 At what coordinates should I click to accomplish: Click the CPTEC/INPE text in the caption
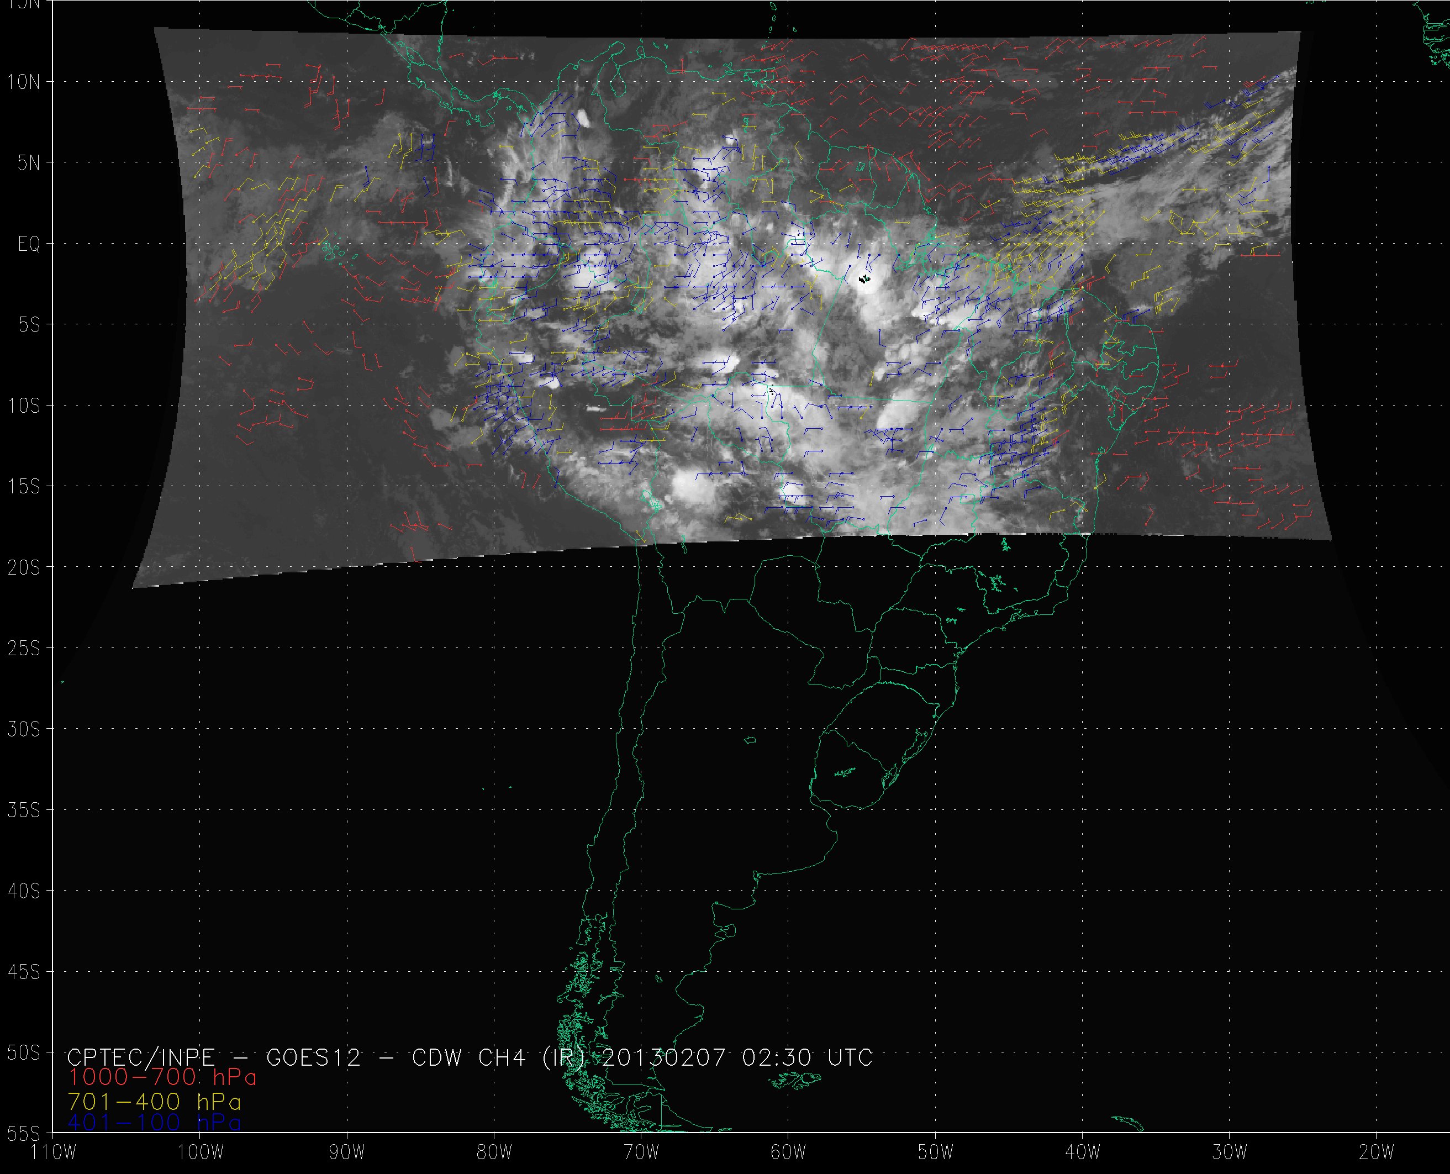tap(141, 1057)
